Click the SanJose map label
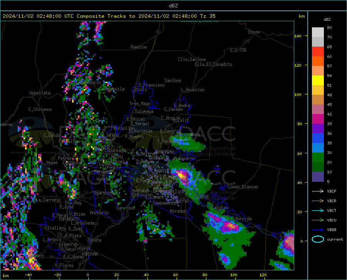Screen dimensions: 347x280 point(173,80)
